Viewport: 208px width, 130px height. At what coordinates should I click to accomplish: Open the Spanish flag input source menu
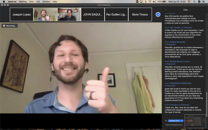[189, 2]
